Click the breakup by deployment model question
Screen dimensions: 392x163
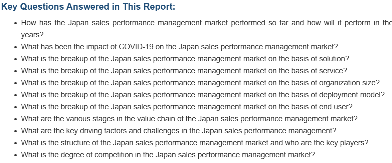[203, 95]
